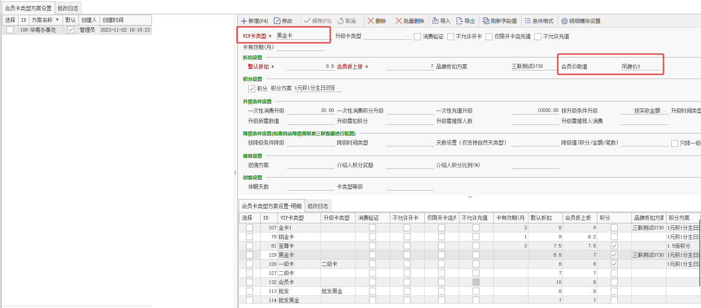
Task: Uncheck the 积分 checkbox in 积分设置
Action: 252,89
